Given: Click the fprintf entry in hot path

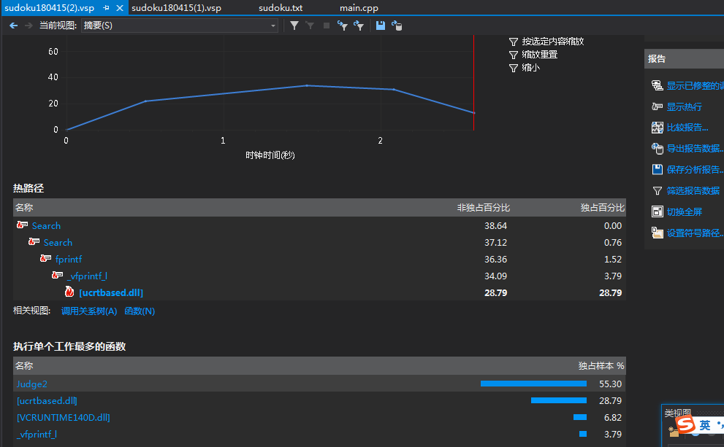Looking at the screenshot, I should pyautogui.click(x=68, y=259).
